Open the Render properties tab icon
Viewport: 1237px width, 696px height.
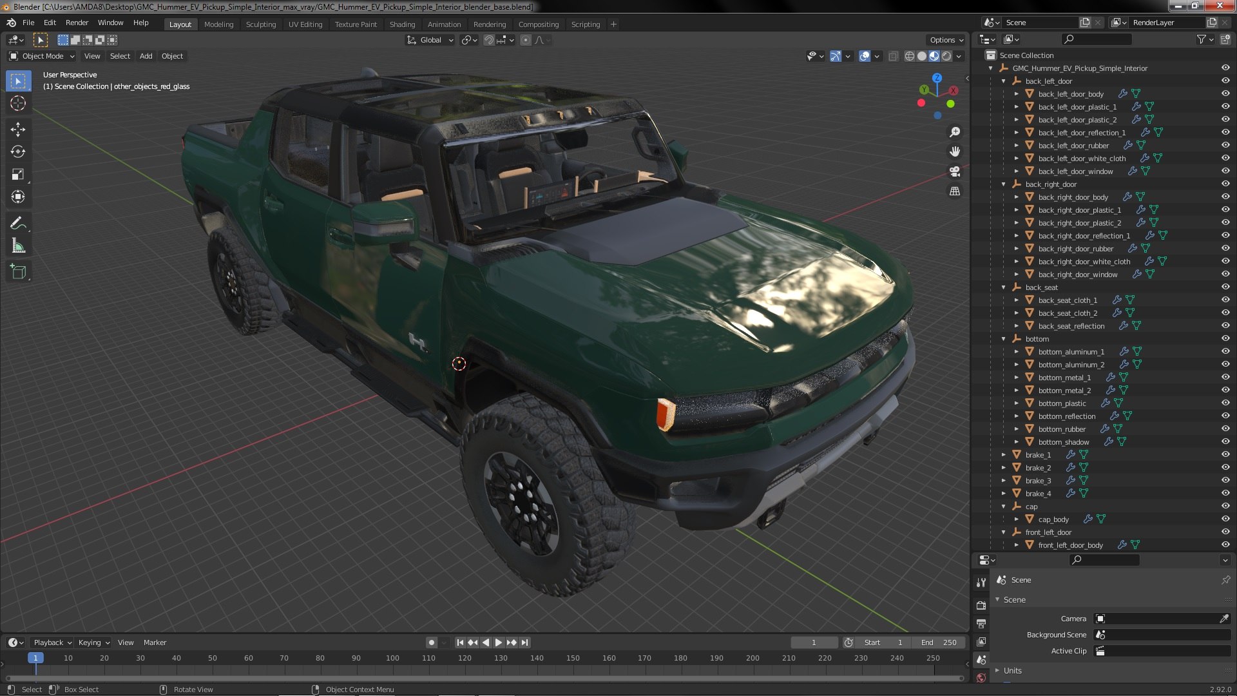pos(981,606)
